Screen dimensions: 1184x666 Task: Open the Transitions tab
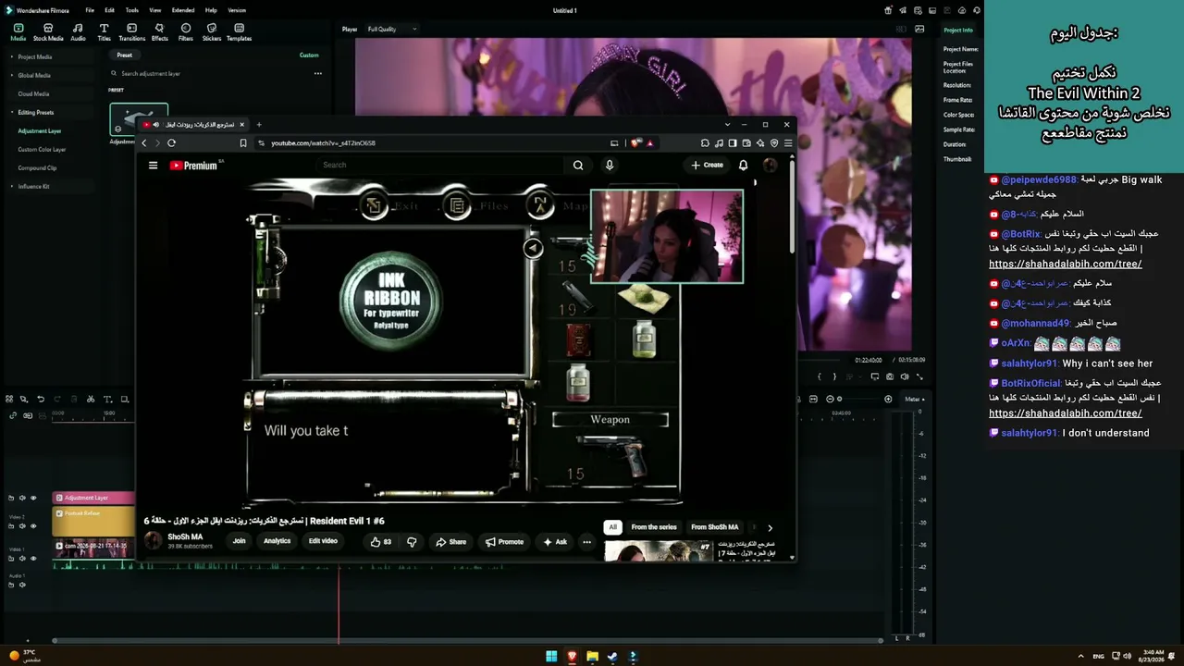[x=131, y=32]
